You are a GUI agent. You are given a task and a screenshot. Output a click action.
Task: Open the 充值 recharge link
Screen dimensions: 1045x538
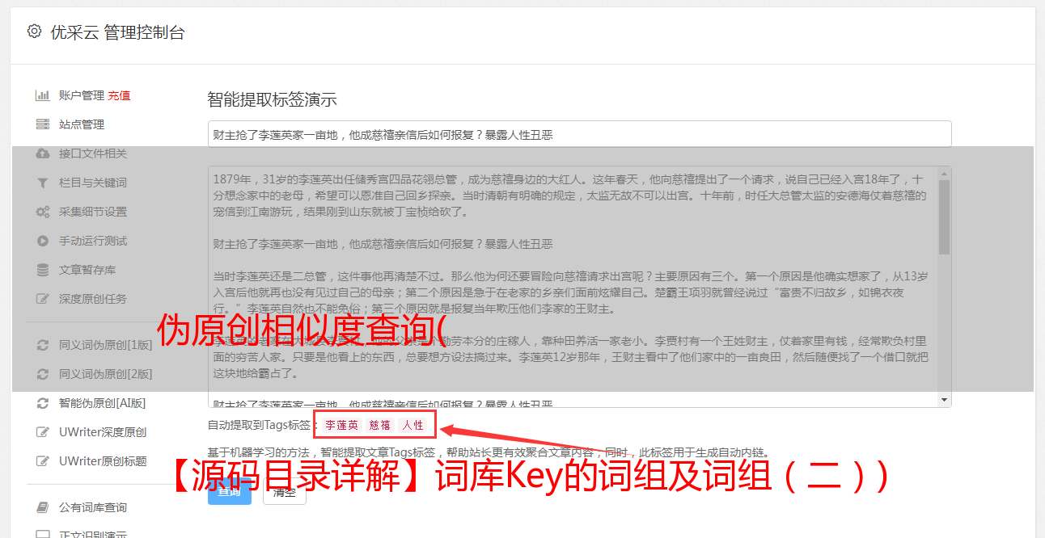(x=119, y=95)
